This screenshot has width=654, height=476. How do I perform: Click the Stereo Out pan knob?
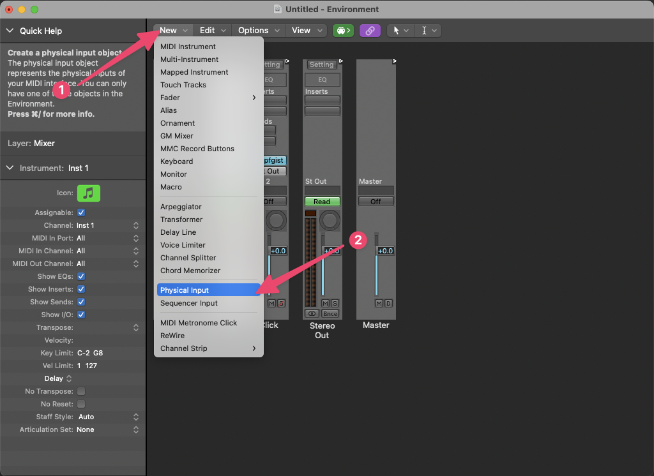[x=330, y=221]
